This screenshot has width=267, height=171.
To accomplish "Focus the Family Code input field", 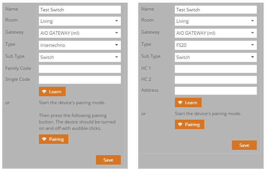I will pos(80,69).
